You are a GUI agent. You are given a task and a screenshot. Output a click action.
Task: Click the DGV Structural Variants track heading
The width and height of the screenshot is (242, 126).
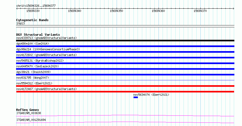pyautogui.click(x=38, y=35)
